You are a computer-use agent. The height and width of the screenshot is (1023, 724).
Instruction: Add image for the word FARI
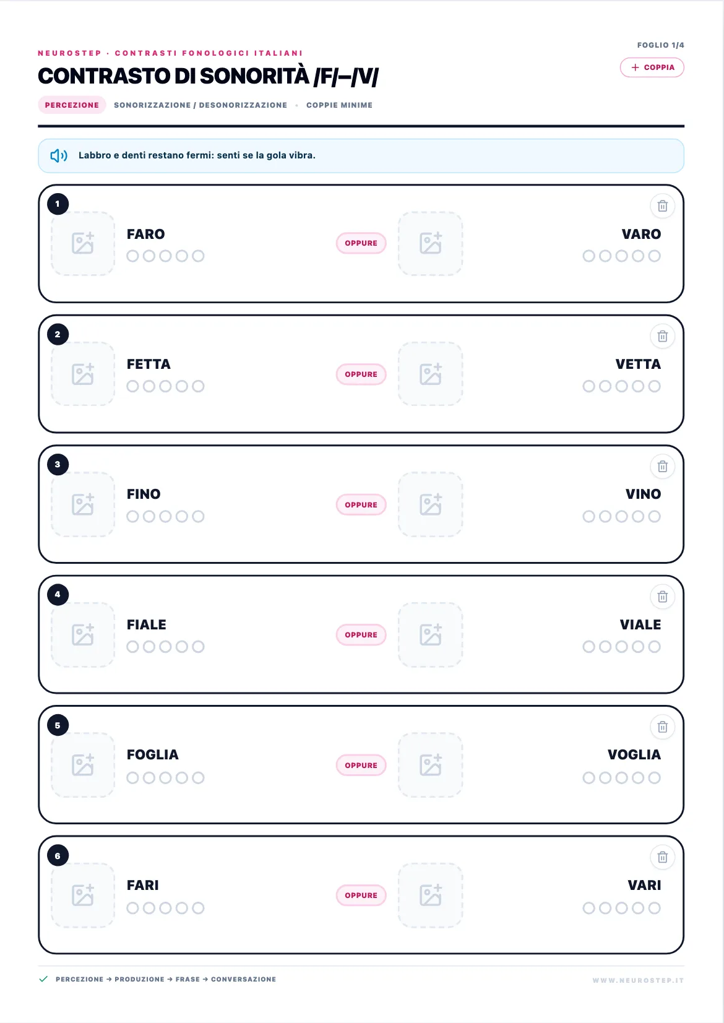tap(83, 895)
